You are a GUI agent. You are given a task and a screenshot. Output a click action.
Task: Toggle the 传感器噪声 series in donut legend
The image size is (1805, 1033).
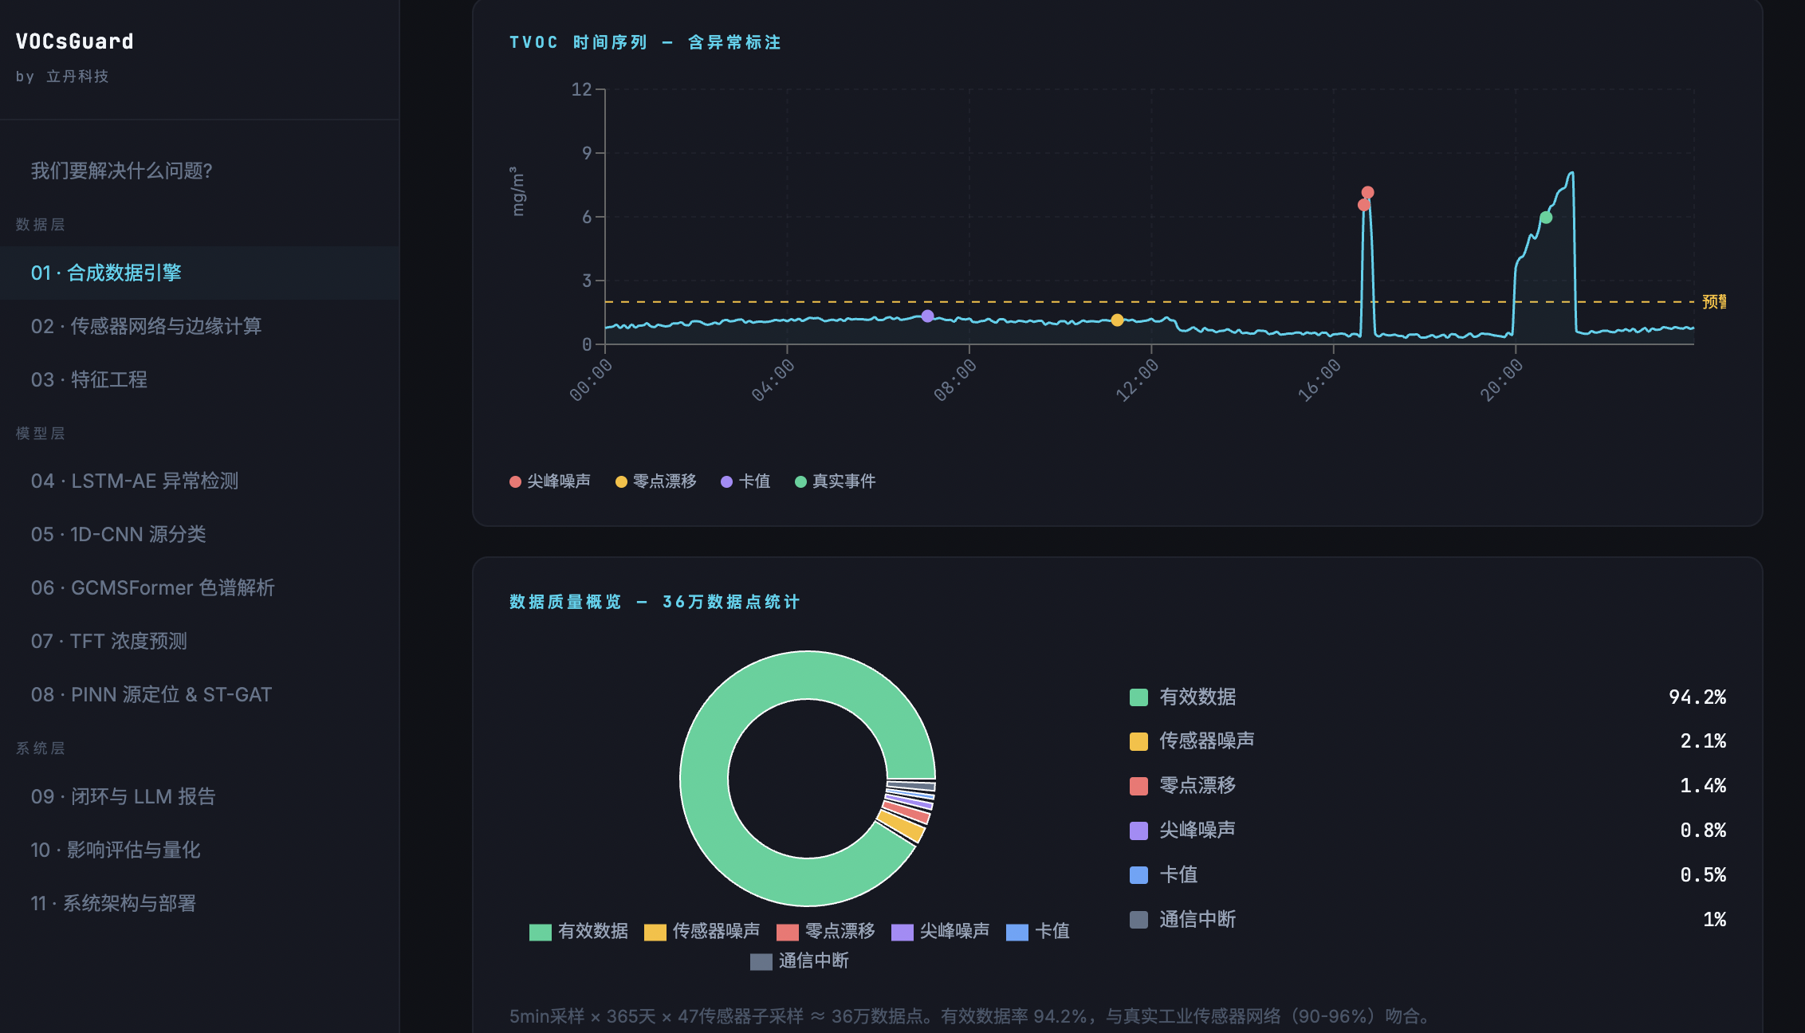tap(655, 930)
